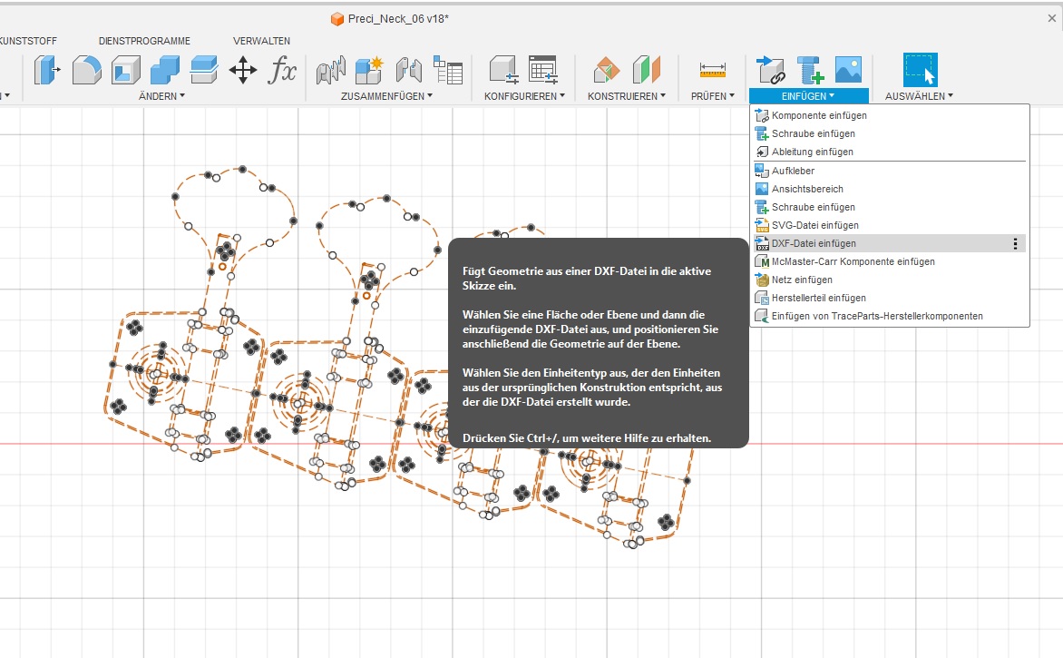1063x658 pixels.
Task: Select the Fillet tool icon
Action: tap(87, 70)
